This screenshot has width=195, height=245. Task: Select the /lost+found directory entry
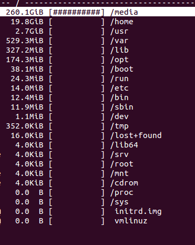tap(97, 135)
